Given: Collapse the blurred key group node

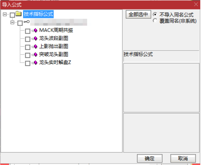Looking at the screenshot, I should click(12, 22).
